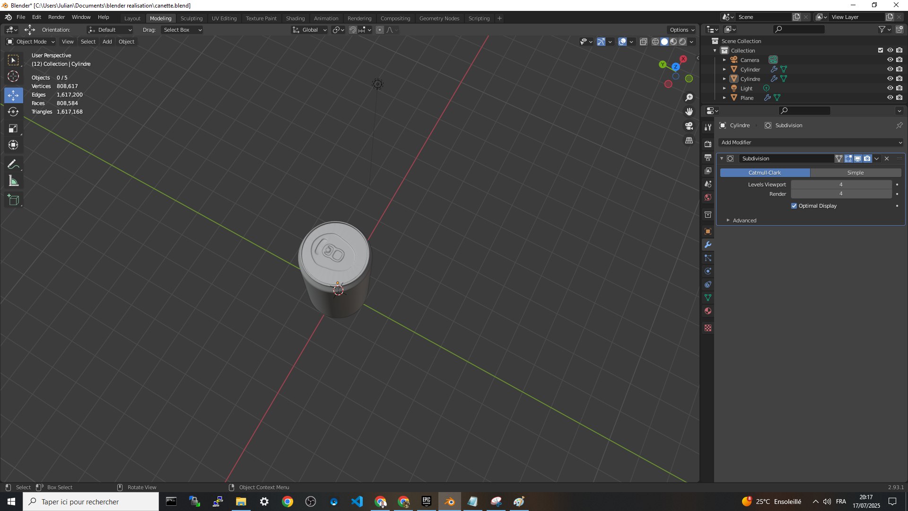This screenshot has width=908, height=511.
Task: Switch to the Shading workspace tab
Action: click(295, 18)
